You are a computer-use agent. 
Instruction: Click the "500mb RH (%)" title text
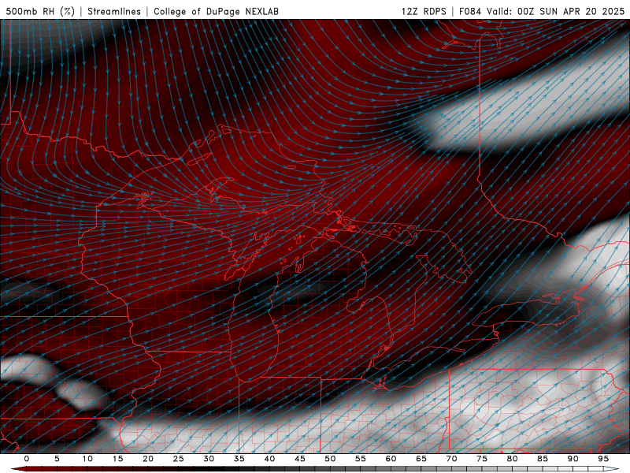point(40,11)
